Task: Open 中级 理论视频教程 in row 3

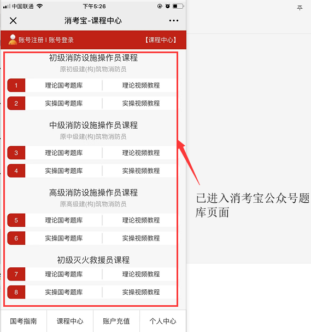Action: click(141, 153)
